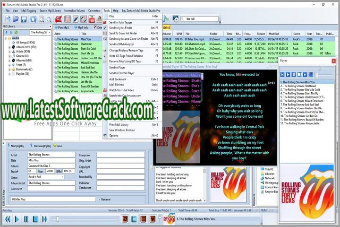Click the Play Mp3 button
This screenshot has width=340, height=227.
61,27
